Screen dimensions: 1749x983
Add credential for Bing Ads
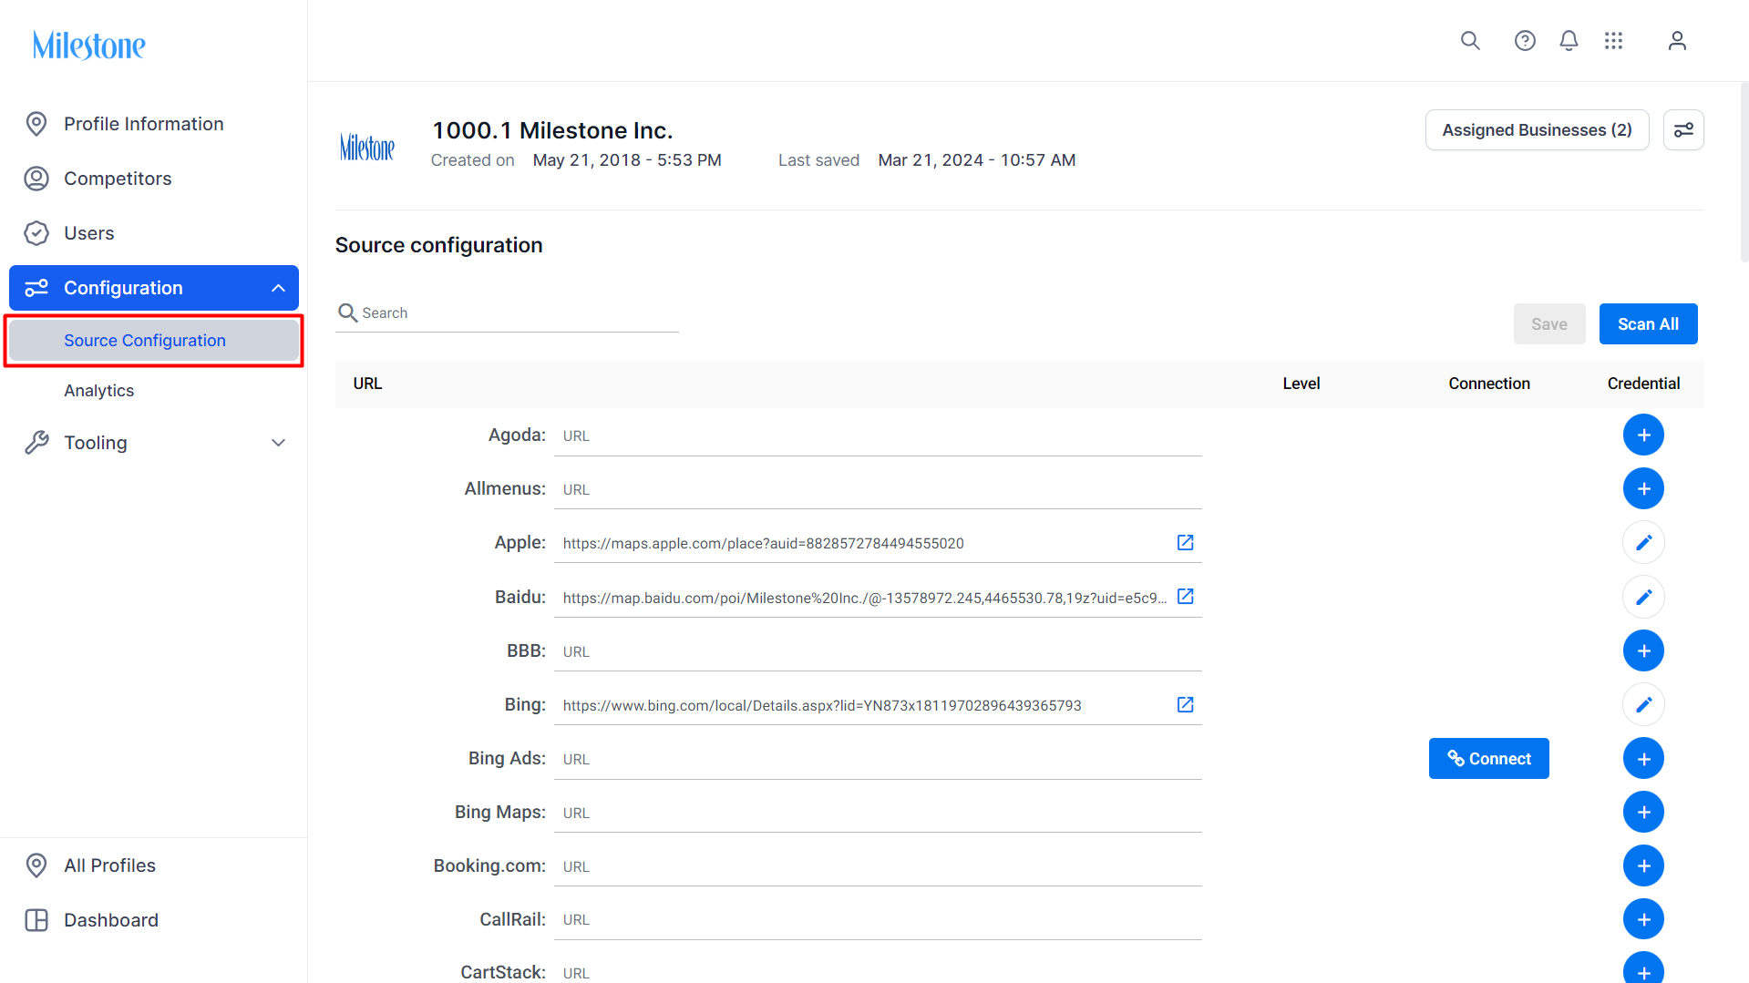point(1643,759)
